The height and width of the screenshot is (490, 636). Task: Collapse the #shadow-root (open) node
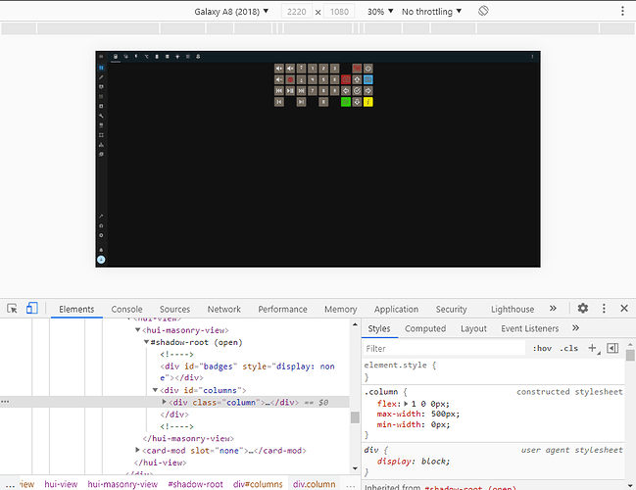coord(146,342)
